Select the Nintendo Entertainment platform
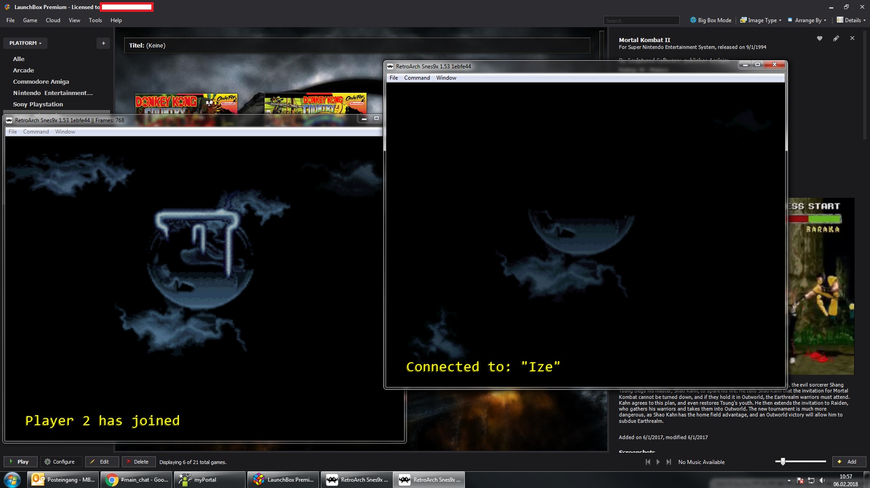870x488 pixels. pos(53,93)
